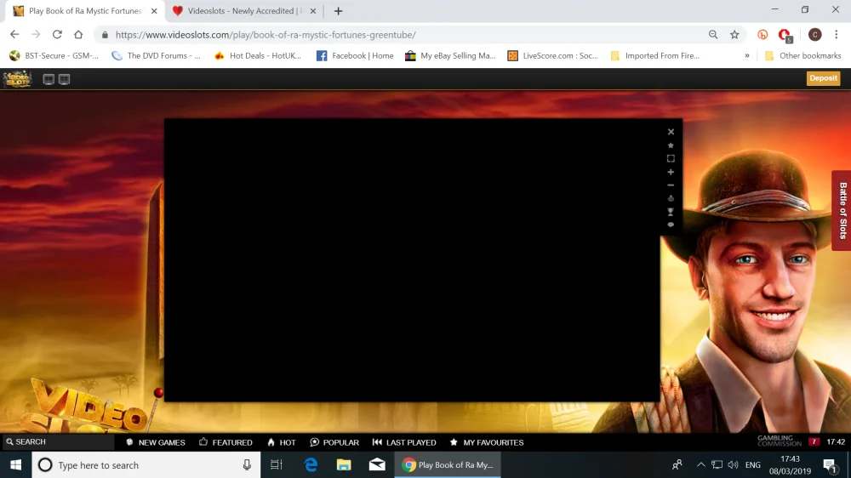Viewport: 851px width, 478px height.
Task: Open the People icon in the taskbar
Action: (x=677, y=465)
